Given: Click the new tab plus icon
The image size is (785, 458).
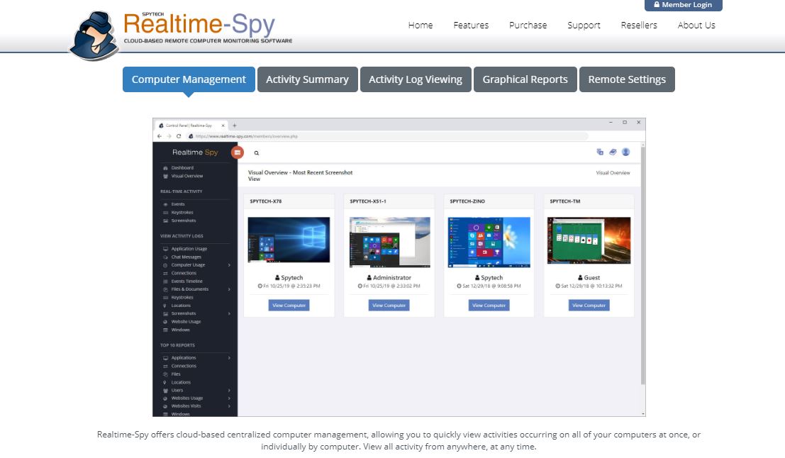Looking at the screenshot, I should [x=234, y=125].
